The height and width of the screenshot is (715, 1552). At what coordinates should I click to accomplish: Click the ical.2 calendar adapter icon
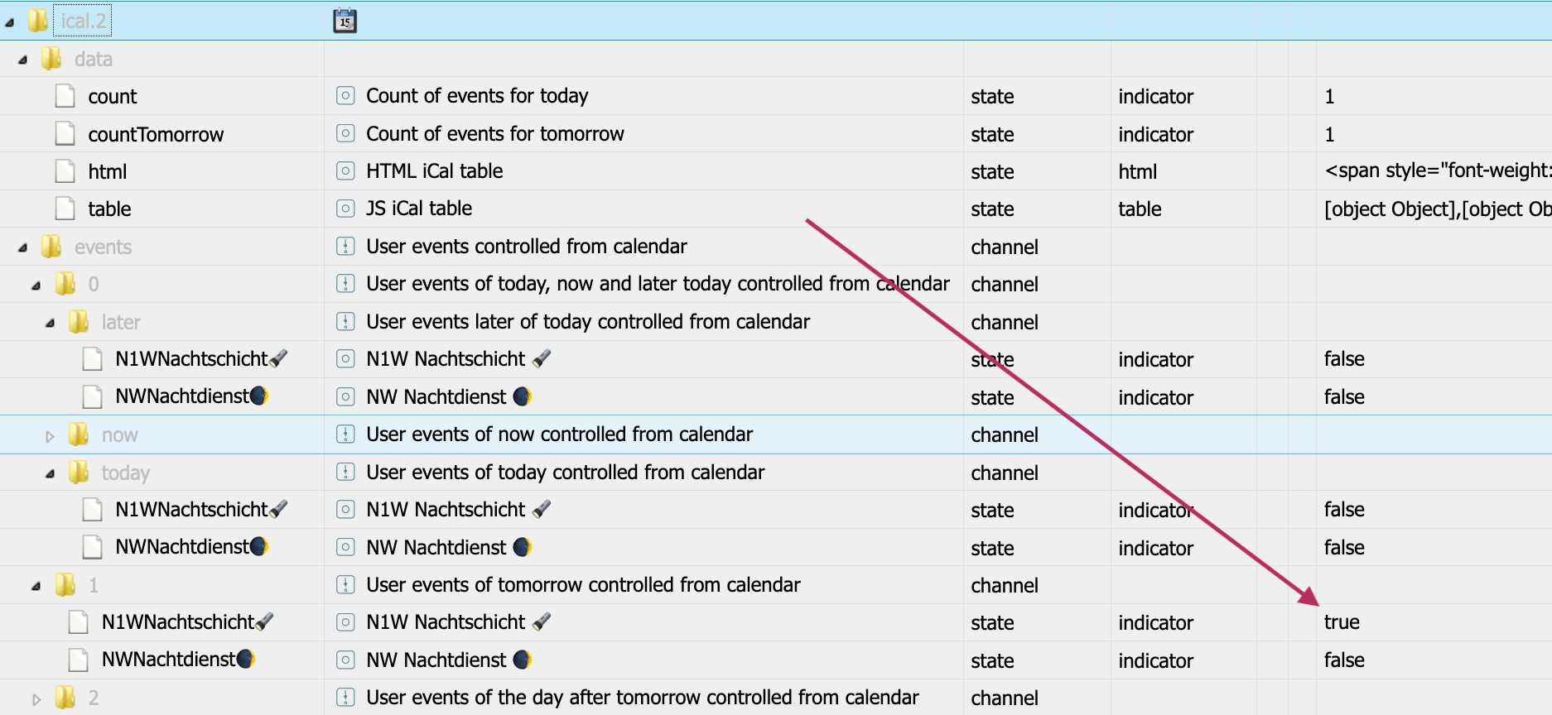tap(345, 21)
